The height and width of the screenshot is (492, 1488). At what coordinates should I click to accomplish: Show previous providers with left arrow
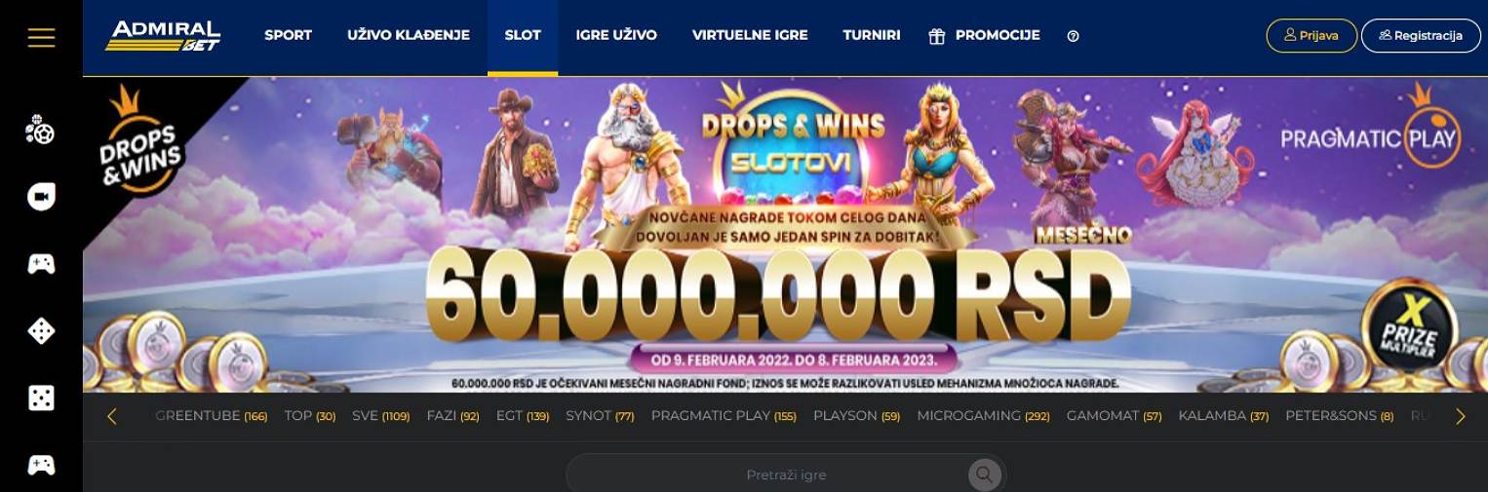112,417
